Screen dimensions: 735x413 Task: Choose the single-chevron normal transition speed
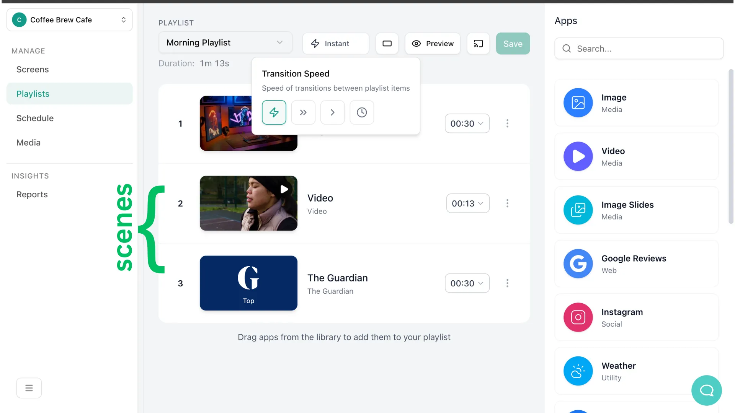coord(332,112)
